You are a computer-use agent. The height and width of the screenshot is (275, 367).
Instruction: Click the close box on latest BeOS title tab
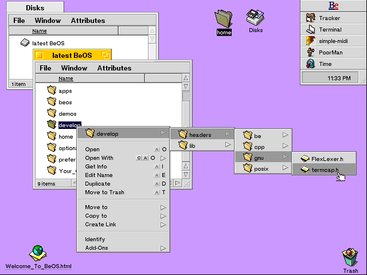pyautogui.click(x=39, y=55)
